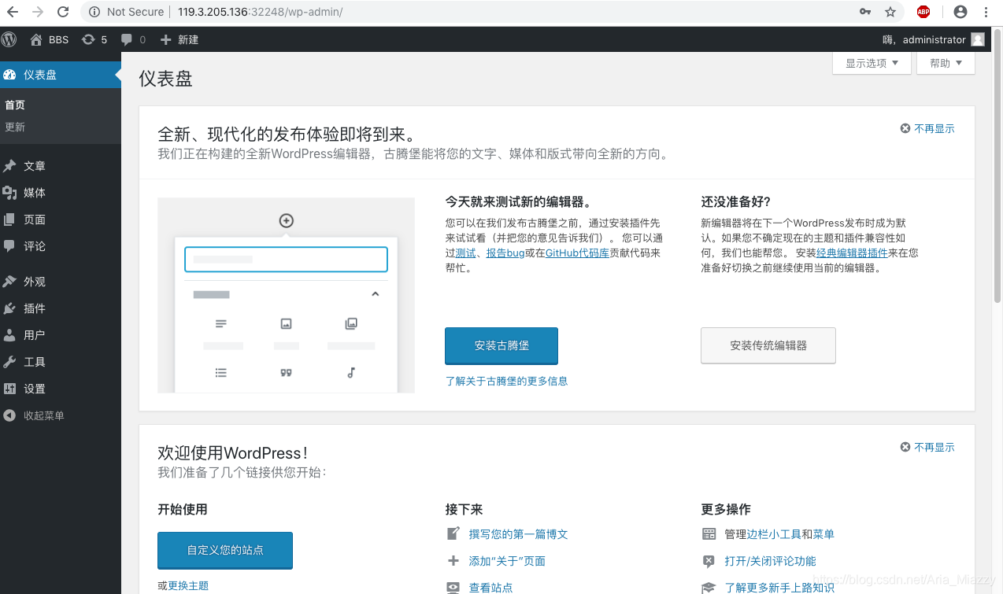1003x594 pixels.
Task: Open the 首页 submenu item
Action: tap(15, 105)
